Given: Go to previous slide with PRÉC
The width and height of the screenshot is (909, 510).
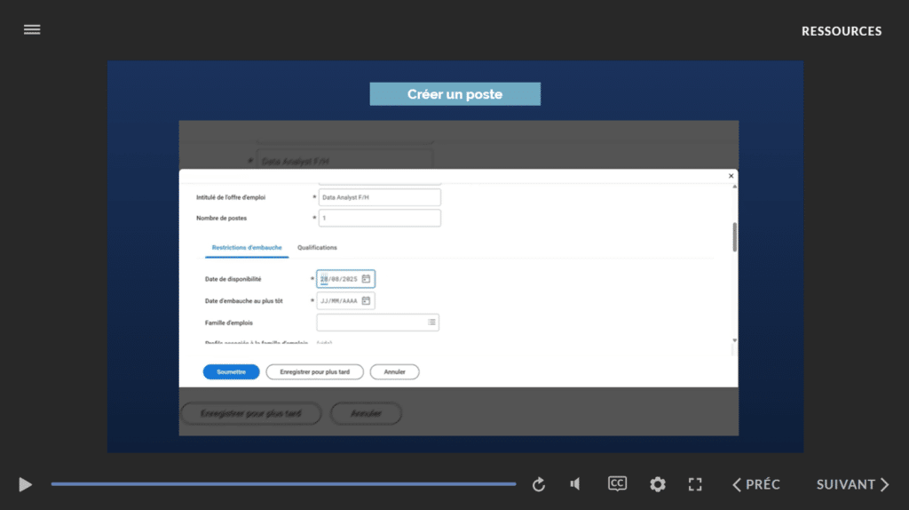Looking at the screenshot, I should click(756, 484).
